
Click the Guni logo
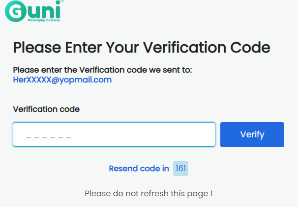(x=34, y=11)
